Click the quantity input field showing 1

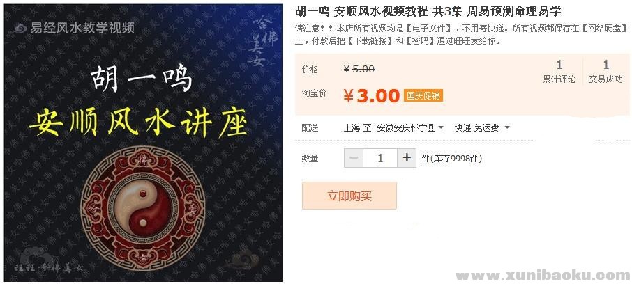pos(380,158)
